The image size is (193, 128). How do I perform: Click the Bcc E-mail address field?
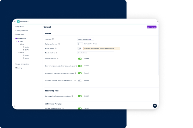pos(96,53)
